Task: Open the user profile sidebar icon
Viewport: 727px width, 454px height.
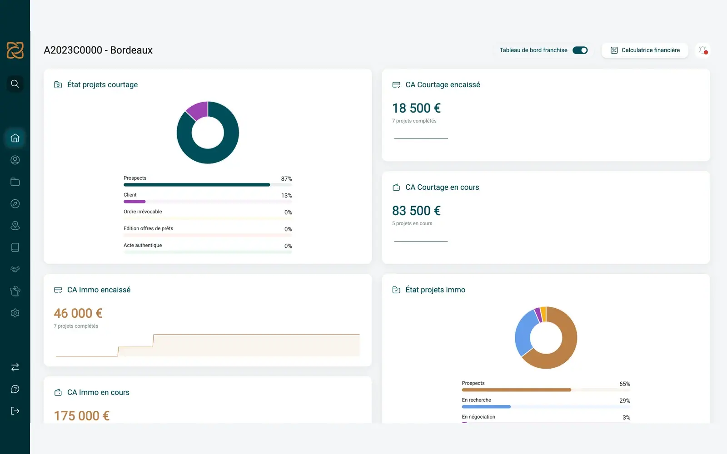Action: click(15, 160)
